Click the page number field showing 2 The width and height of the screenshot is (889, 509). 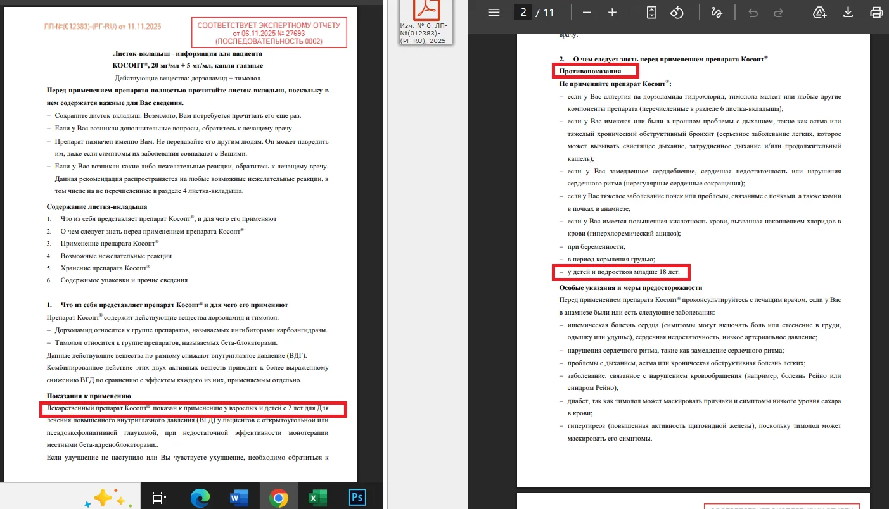[x=523, y=13]
